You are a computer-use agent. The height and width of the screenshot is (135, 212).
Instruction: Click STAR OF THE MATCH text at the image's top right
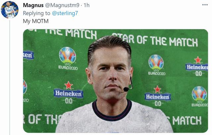[x=155, y=40]
